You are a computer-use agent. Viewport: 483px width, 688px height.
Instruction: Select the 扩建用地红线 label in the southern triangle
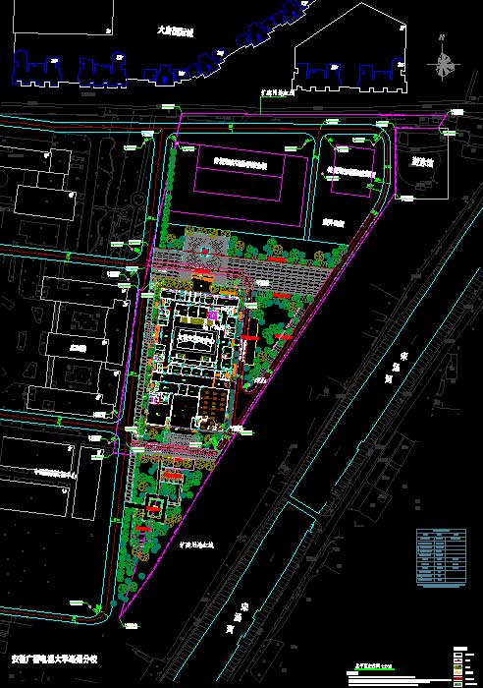click(x=196, y=545)
